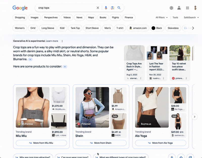Clear the search box text
This screenshot has width=202, height=158.
[x=98, y=8]
